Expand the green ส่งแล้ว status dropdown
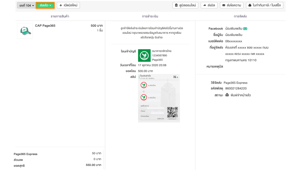The width and height of the screenshot is (298, 170). click(45, 5)
